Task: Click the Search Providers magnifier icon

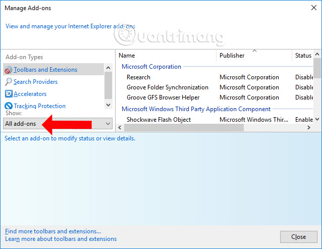Action: 9,82
